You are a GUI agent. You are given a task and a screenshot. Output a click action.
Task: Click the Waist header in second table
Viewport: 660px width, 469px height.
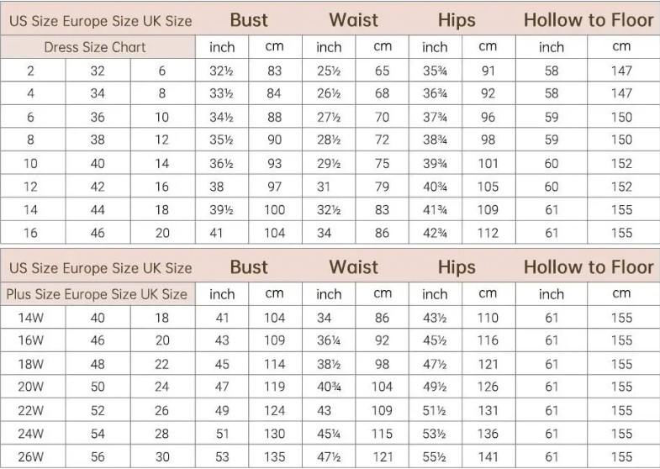coord(354,267)
